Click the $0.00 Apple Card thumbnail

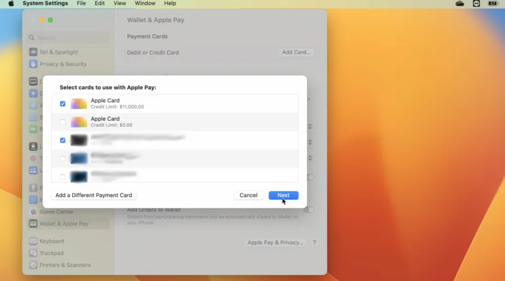click(79, 122)
